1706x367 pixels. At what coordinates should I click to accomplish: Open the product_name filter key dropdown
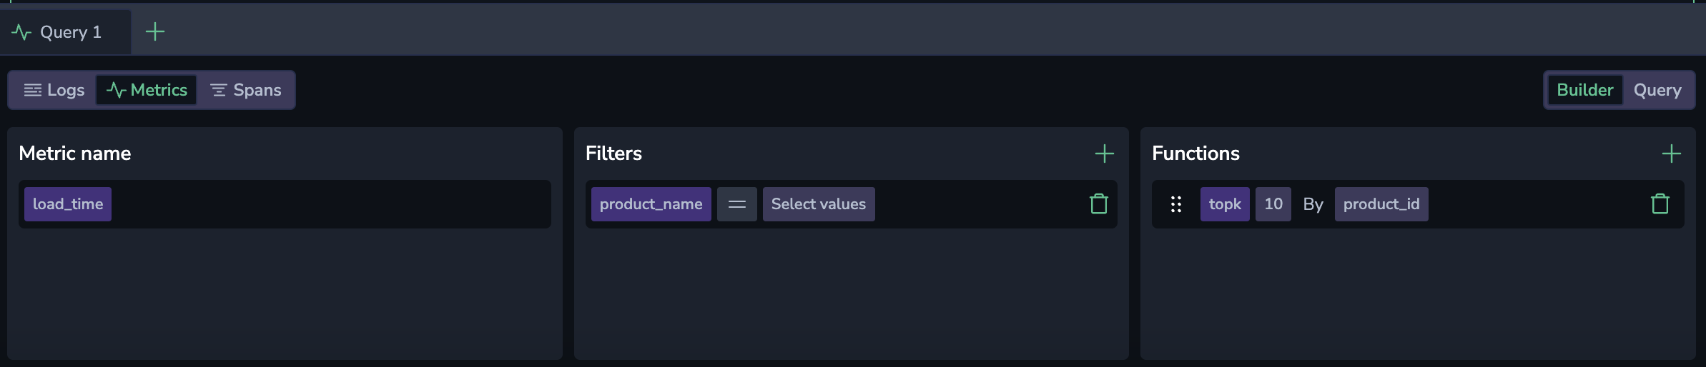pos(651,204)
